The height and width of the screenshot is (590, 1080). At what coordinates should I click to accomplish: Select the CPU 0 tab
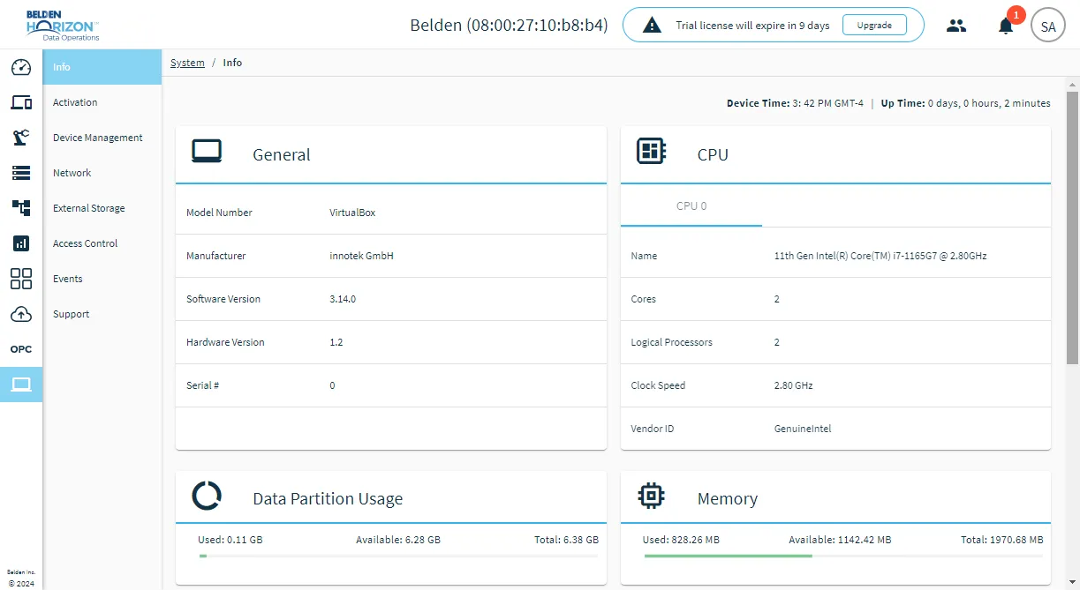click(x=691, y=206)
